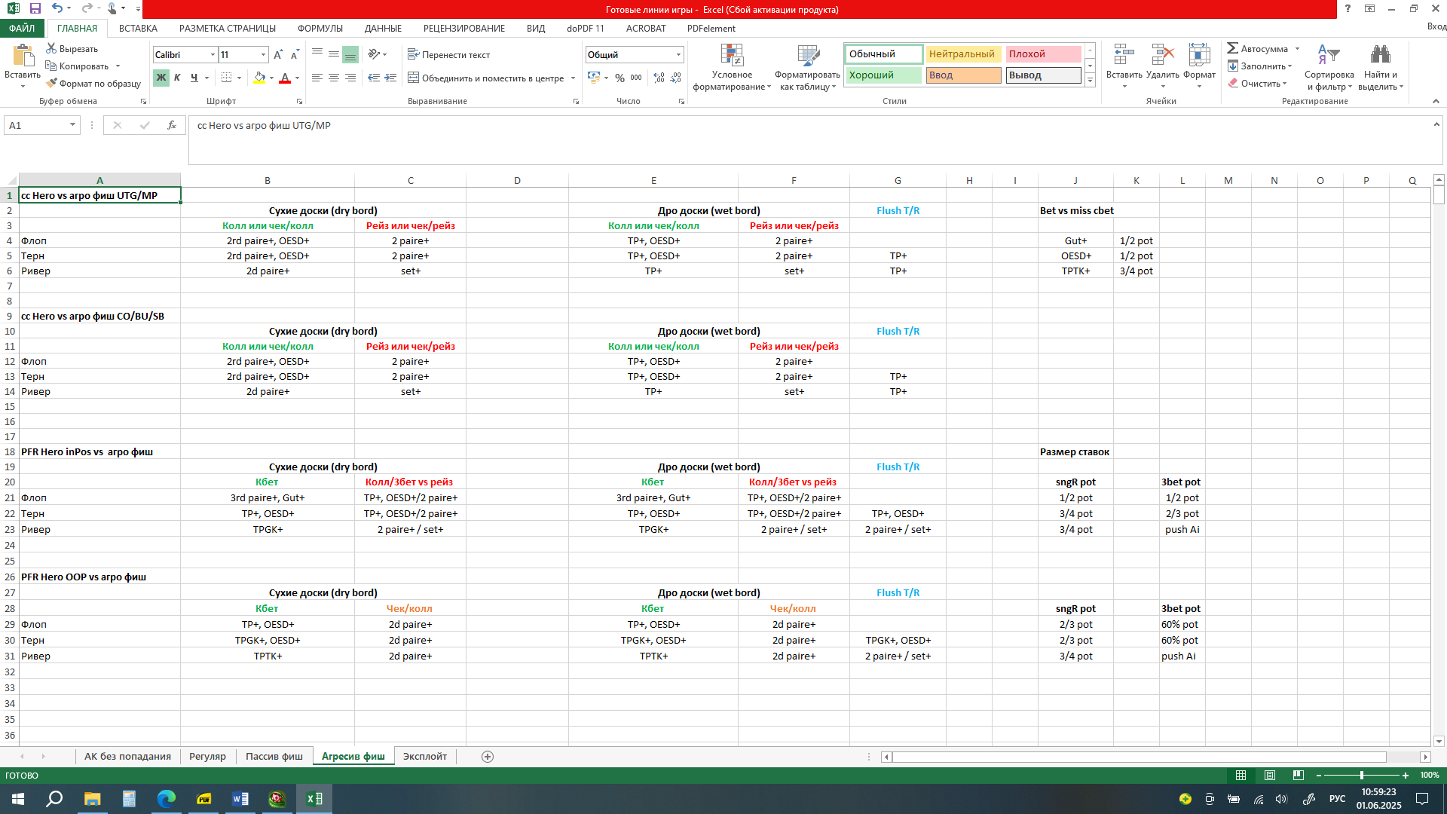The width and height of the screenshot is (1447, 814).
Task: Apply Хороший cell style
Action: [x=883, y=75]
